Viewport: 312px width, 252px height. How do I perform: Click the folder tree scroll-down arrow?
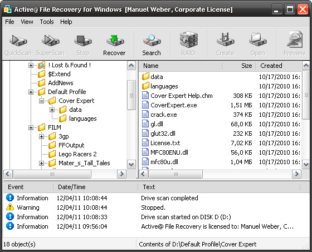tap(131, 164)
